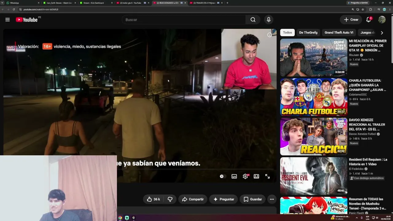Toggle subtitles in the video player
Image resolution: width=393 pixels, height=221 pixels.
[234, 176]
